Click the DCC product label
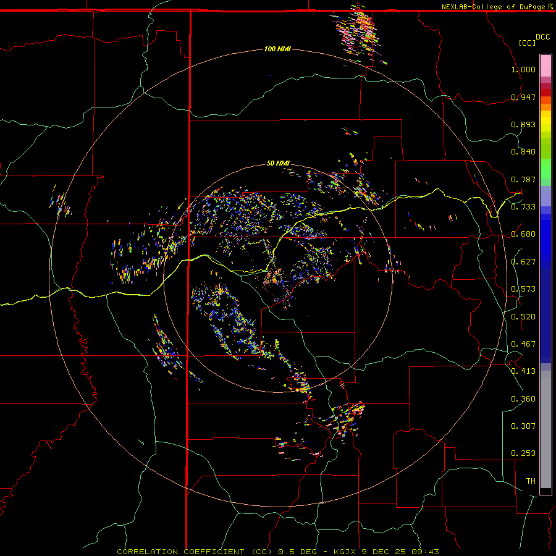 pyautogui.click(x=543, y=37)
